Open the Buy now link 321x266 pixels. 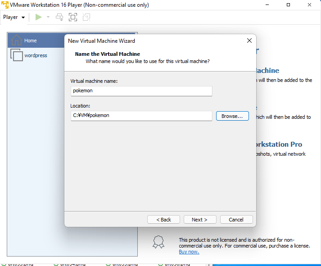tap(189, 252)
